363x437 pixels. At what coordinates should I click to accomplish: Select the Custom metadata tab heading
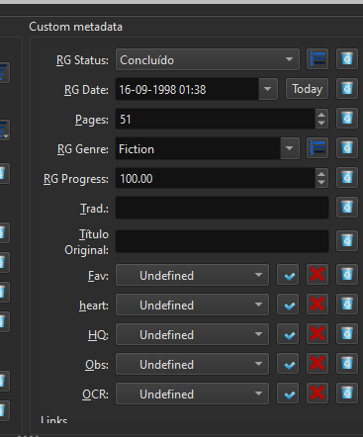(75, 27)
